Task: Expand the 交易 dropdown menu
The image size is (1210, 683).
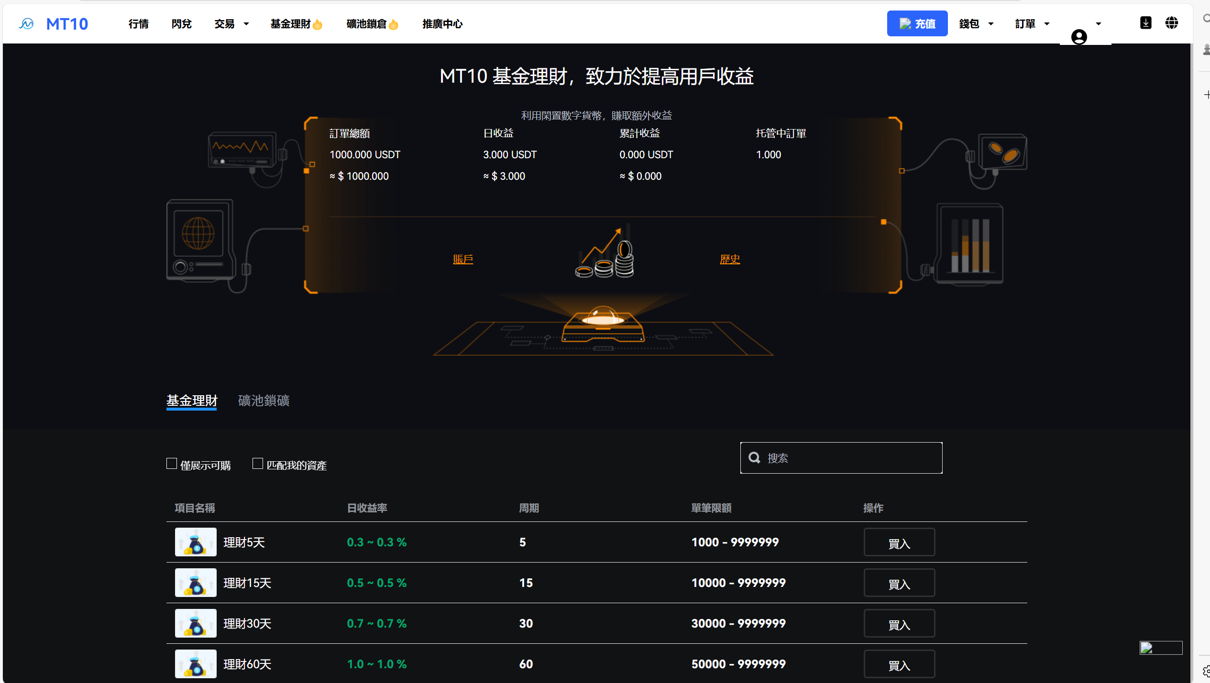Action: pos(231,23)
